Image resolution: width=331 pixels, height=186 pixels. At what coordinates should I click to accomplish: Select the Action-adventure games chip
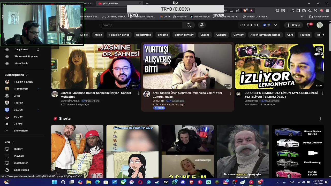point(265,35)
